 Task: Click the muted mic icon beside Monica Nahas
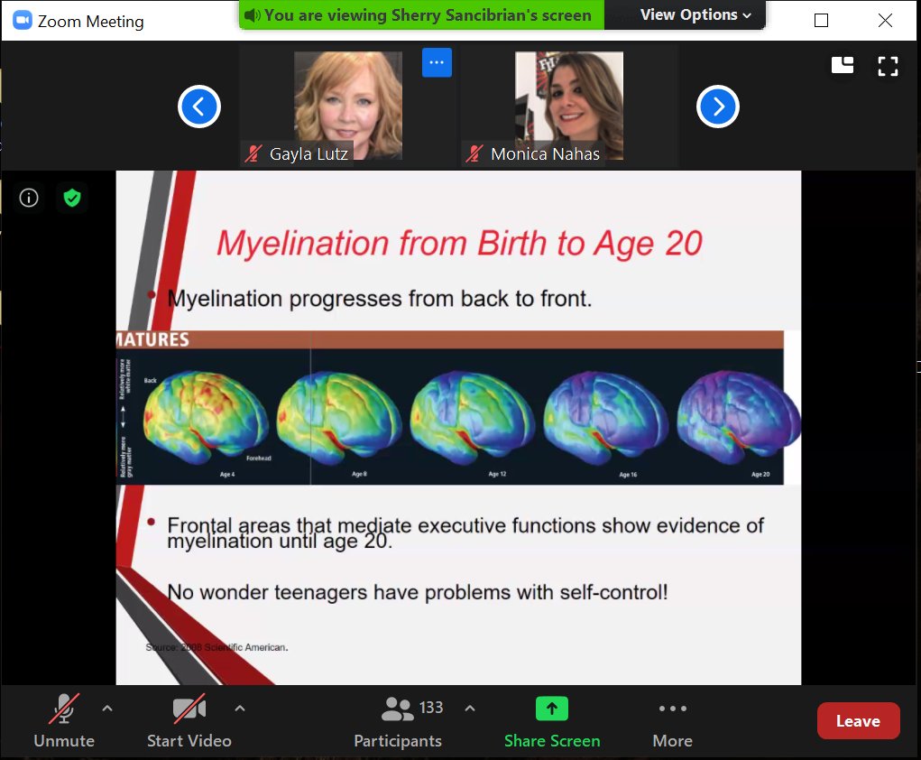(x=474, y=154)
